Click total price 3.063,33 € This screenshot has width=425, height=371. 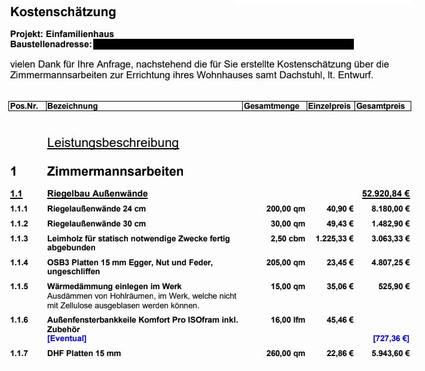[390, 238]
